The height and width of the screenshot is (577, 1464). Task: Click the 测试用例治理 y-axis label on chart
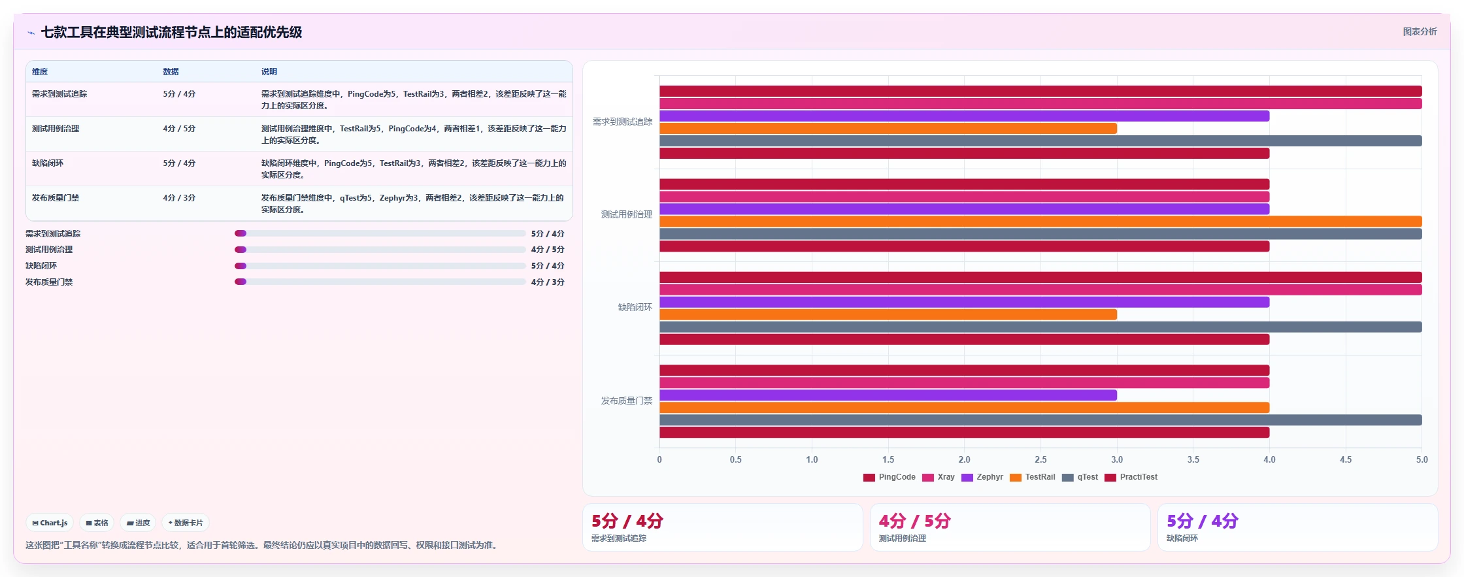626,214
